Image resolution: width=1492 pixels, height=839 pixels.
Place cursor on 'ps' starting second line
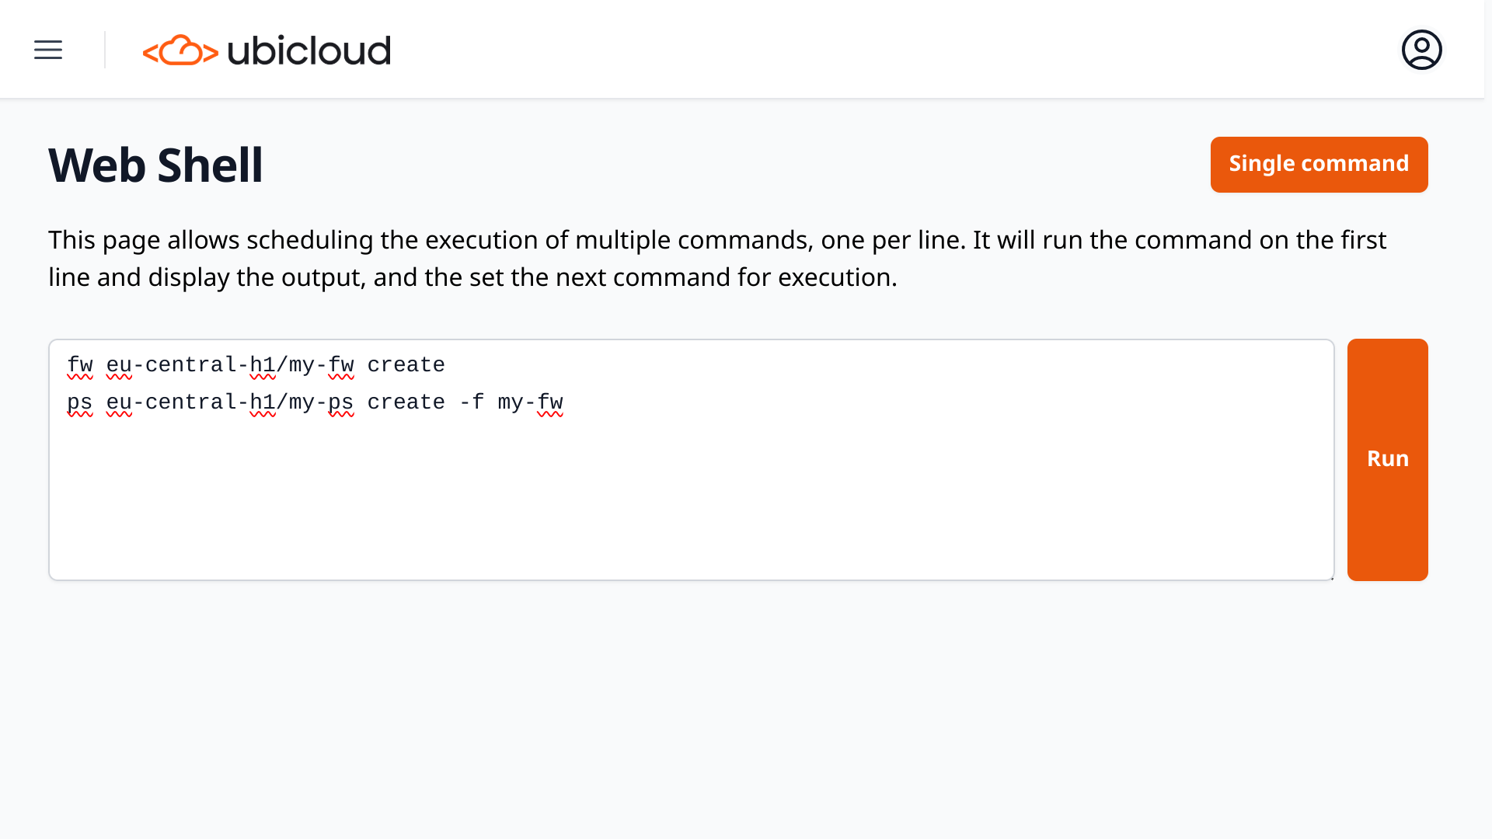coord(79,402)
